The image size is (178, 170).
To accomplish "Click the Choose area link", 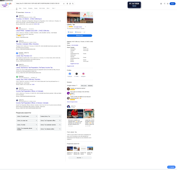I will (x=27, y=12).
